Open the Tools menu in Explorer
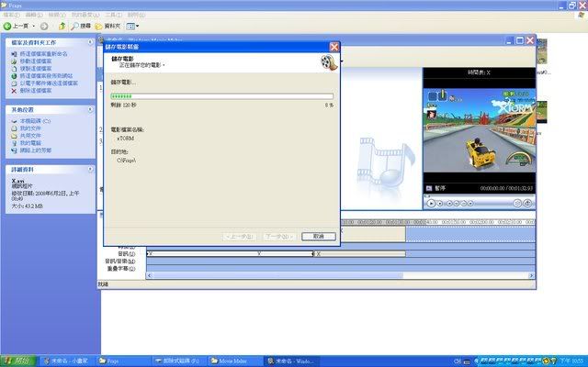Screen dimensions: 588x367 [x=113, y=16]
